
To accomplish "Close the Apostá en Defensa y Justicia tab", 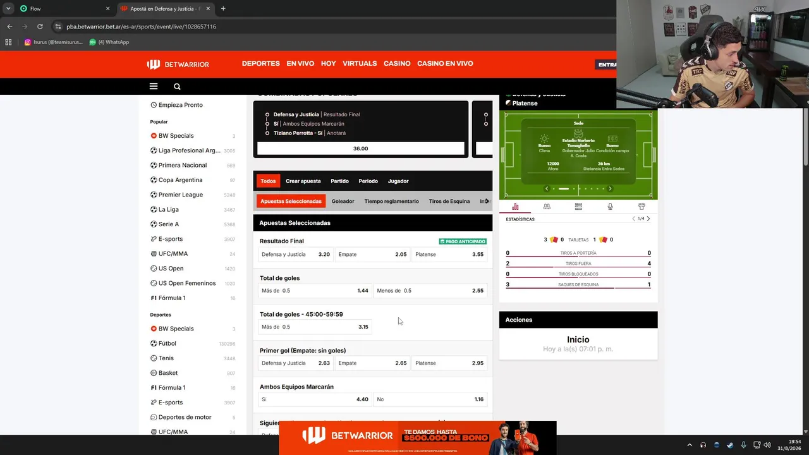I will tap(208, 9).
